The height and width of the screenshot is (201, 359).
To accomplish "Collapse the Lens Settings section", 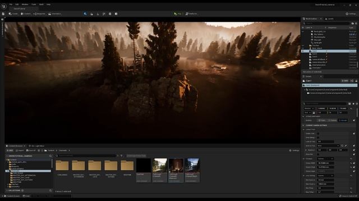I will click(304, 176).
